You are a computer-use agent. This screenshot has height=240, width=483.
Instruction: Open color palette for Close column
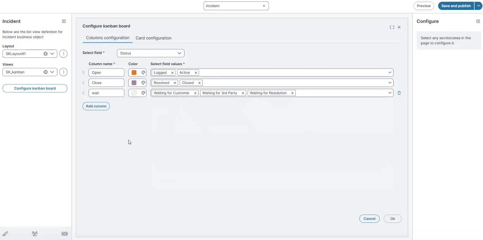coord(143,83)
